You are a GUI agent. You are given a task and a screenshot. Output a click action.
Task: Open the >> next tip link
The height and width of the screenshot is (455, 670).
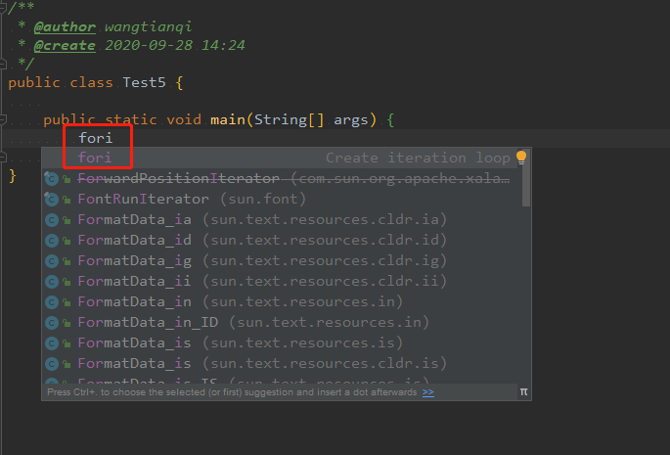428,392
